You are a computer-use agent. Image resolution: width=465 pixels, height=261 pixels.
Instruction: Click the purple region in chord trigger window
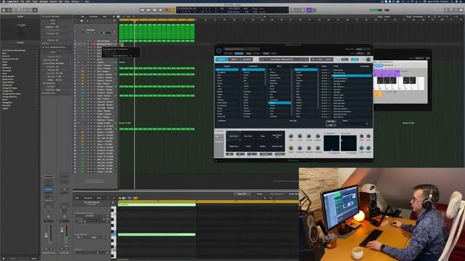pos(387,72)
